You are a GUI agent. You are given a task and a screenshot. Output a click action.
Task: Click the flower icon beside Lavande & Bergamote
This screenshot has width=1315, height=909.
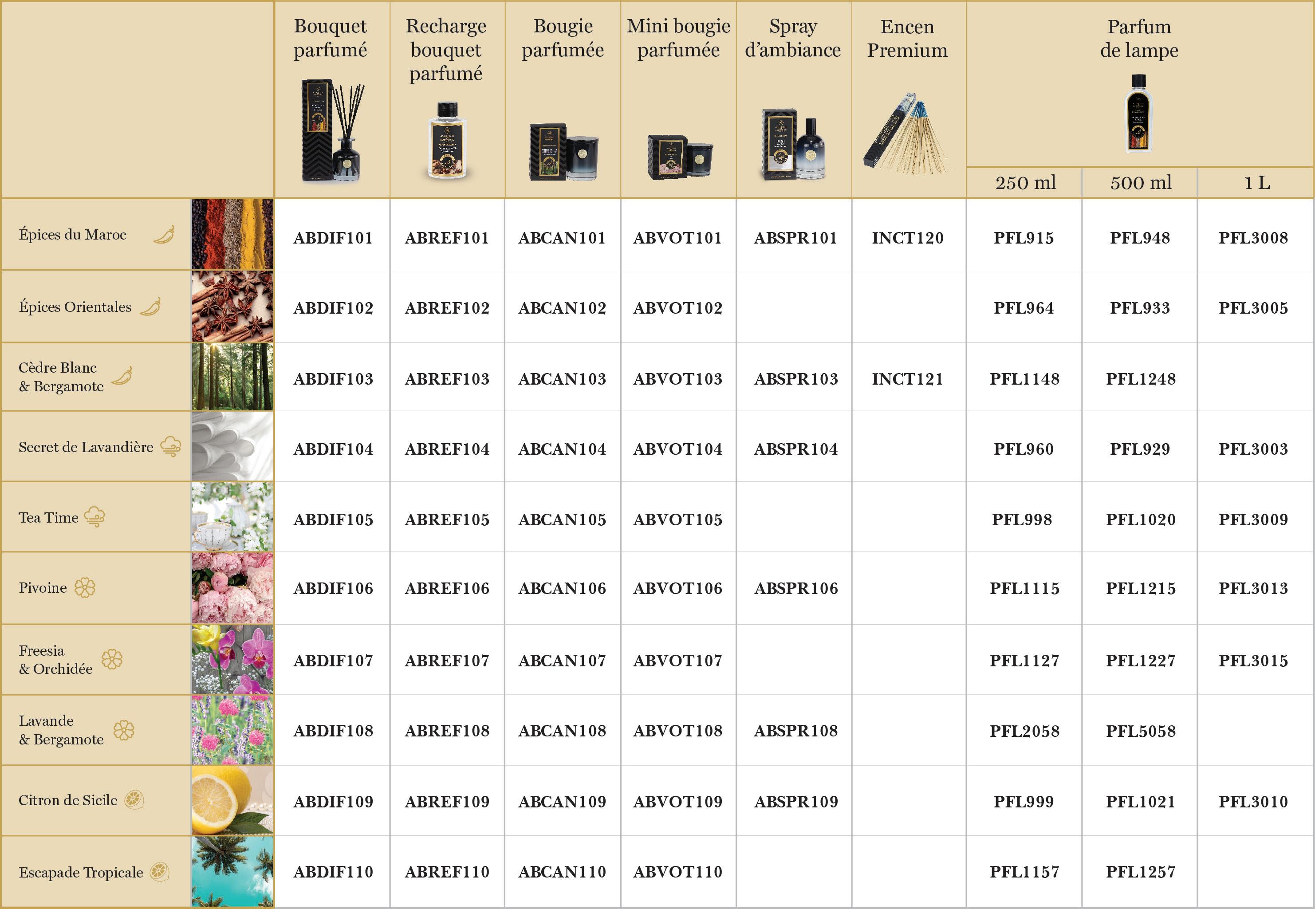[124, 730]
